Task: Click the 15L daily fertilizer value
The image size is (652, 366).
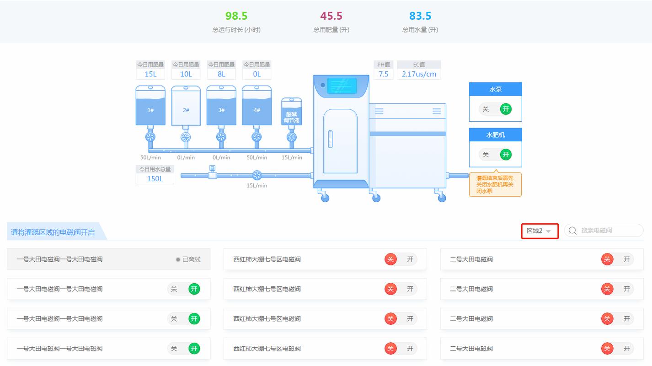Action: 150,74
